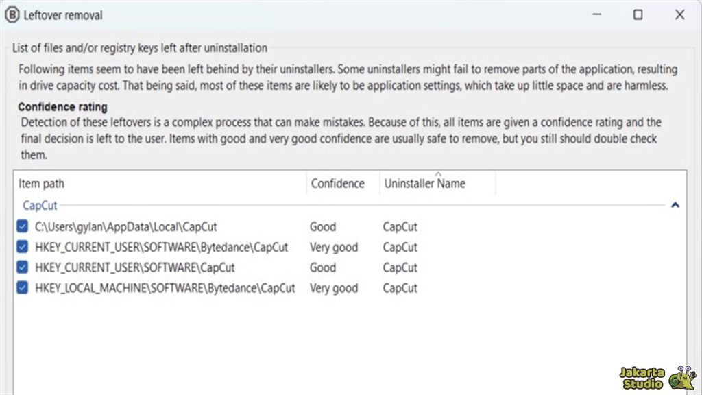Click the first row's Good confidence value
Viewport: 702px width, 395px height.
point(323,226)
